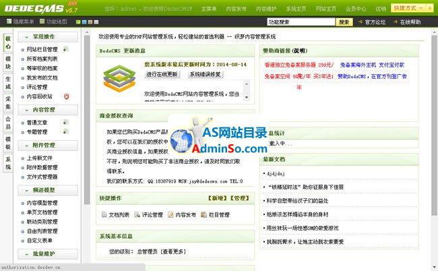Select the blue skin color swatch
Screen dimensions: 438x271
coord(84,22)
